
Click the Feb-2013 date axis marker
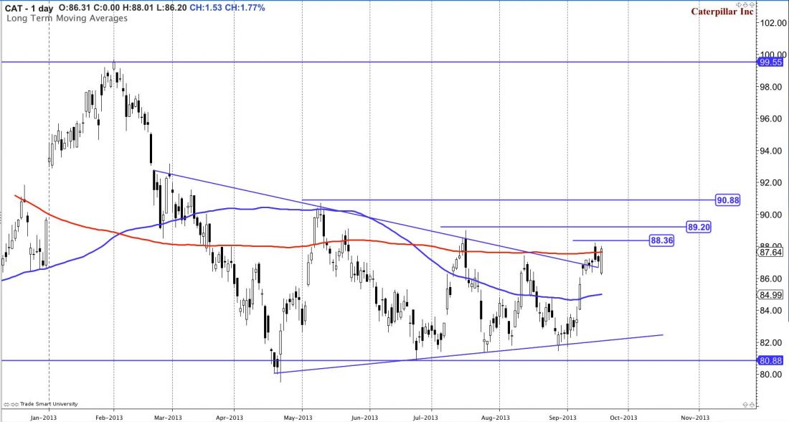click(x=108, y=416)
